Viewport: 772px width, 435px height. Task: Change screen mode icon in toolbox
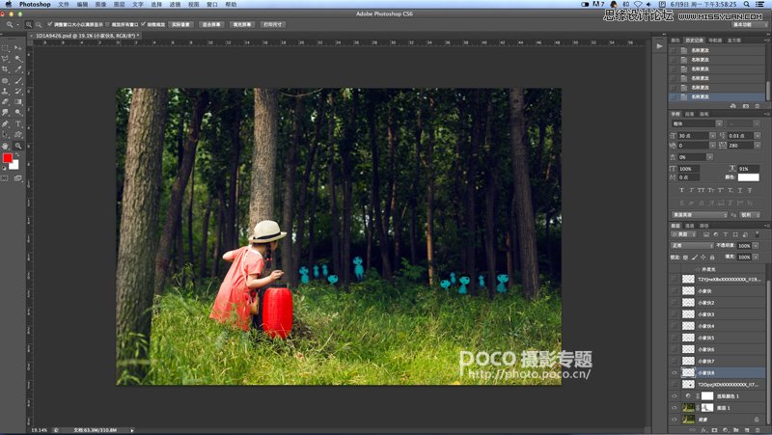point(17,178)
